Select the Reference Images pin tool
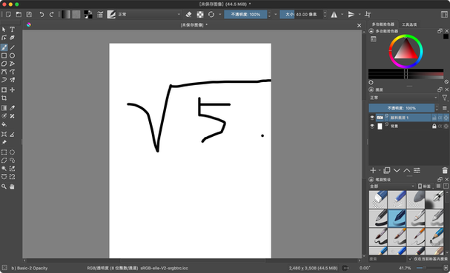The image size is (450, 273). click(4, 142)
